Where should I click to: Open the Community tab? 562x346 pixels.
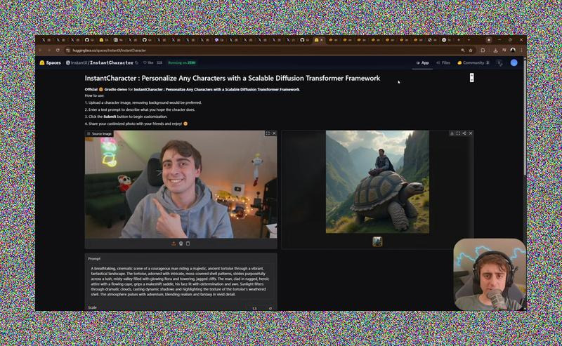[x=473, y=62]
